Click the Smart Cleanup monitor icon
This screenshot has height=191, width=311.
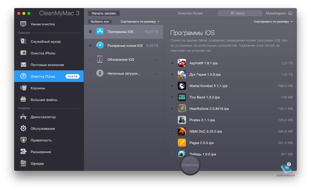coord(23,24)
